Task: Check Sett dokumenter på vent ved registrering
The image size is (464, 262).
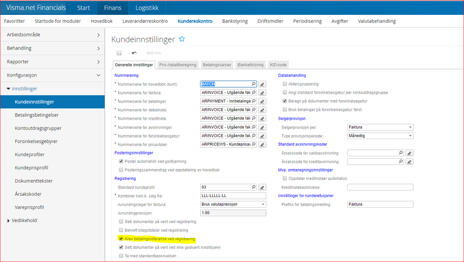Action: point(121,222)
